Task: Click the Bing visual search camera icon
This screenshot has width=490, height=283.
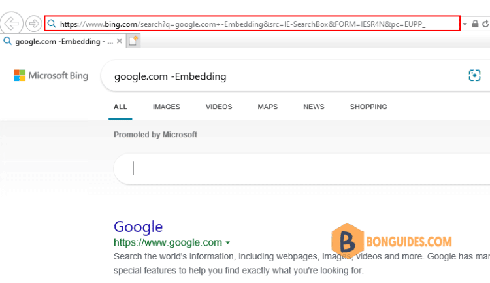Action: tap(474, 75)
